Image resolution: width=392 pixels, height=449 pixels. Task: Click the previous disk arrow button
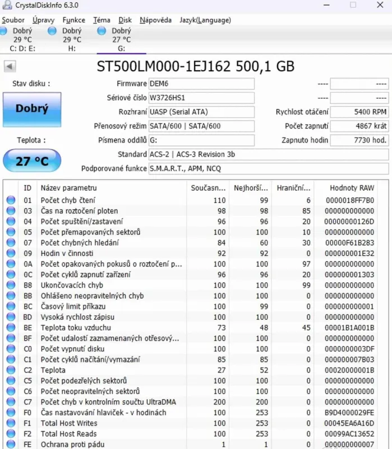coord(10,67)
